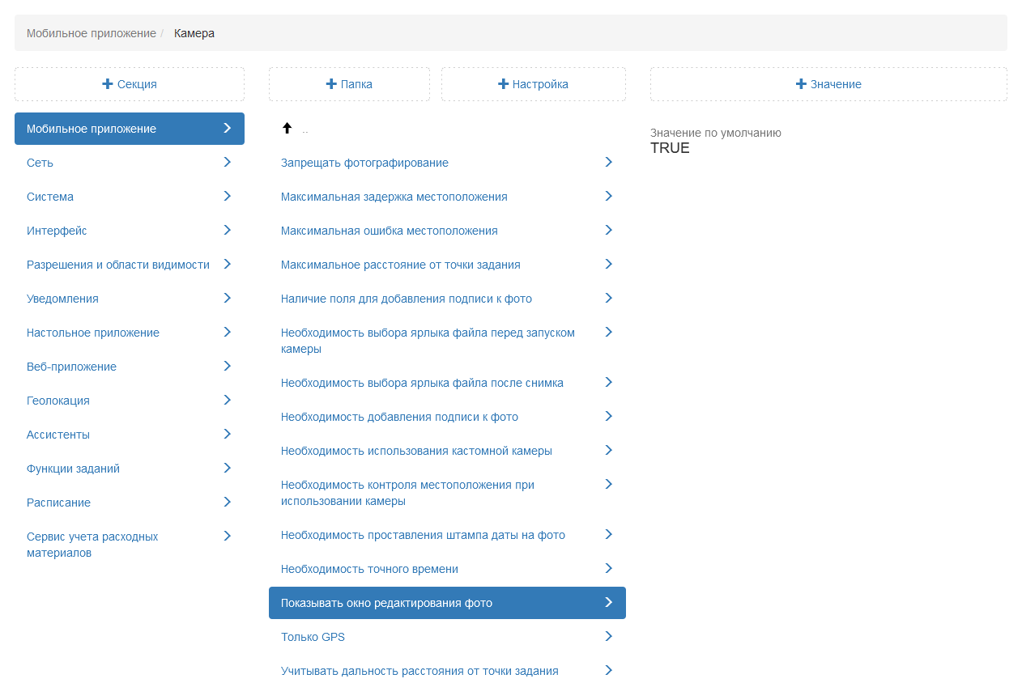Click chevron next to Сеть section
The height and width of the screenshot is (700, 1022).
point(228,162)
